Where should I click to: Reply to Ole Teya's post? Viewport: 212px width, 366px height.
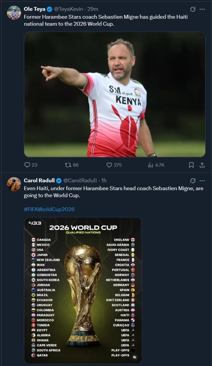pyautogui.click(x=27, y=165)
